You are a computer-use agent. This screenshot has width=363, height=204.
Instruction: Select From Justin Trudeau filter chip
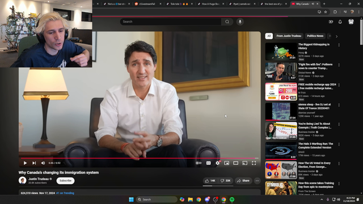point(289,36)
